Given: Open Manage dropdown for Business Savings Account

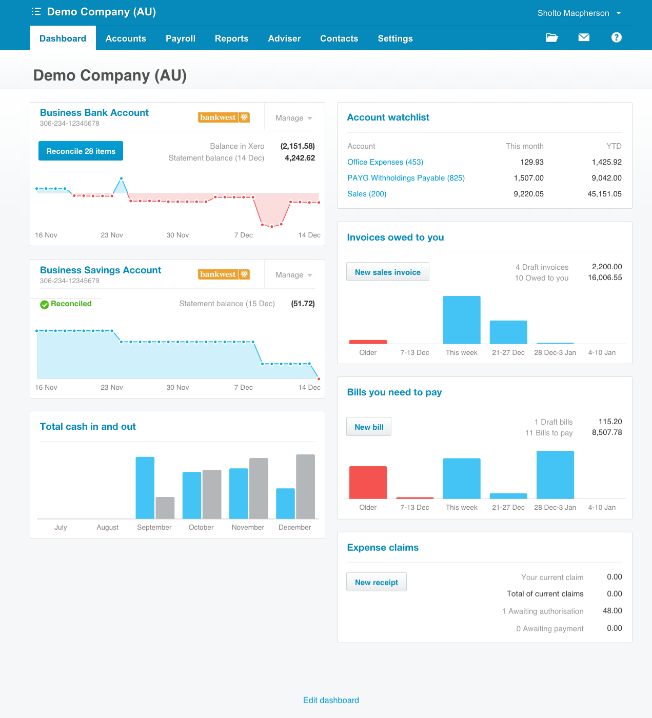Looking at the screenshot, I should pyautogui.click(x=294, y=275).
